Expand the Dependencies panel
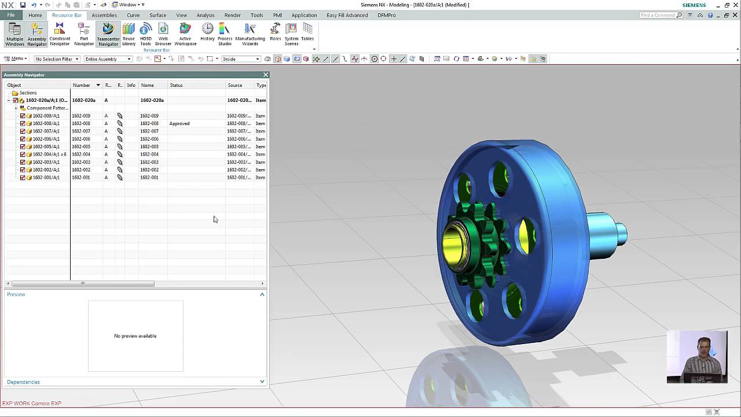This screenshot has width=741, height=417. coord(262,382)
